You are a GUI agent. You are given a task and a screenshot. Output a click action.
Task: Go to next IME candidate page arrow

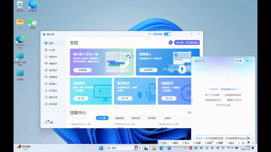point(243,143)
